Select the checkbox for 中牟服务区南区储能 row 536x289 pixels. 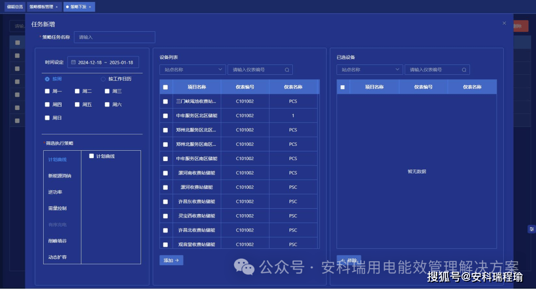(x=165, y=159)
